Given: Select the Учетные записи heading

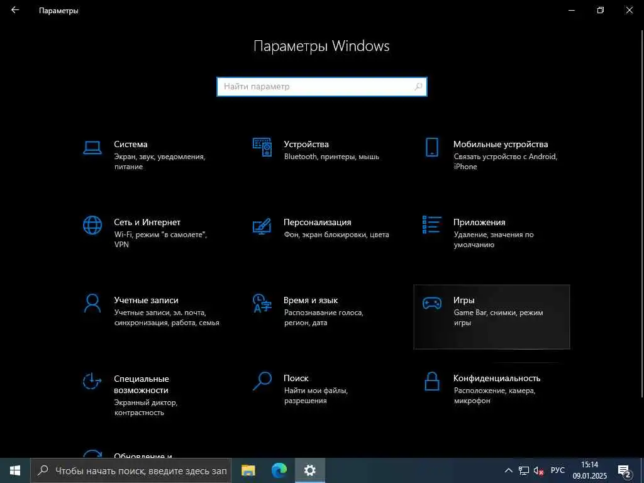Looking at the screenshot, I should (146, 300).
